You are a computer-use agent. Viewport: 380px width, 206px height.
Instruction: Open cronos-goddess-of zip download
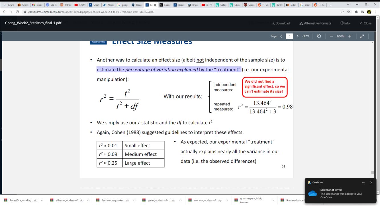pos(205,200)
